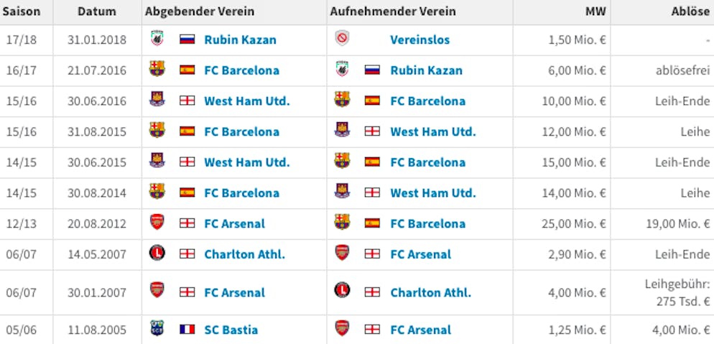This screenshot has width=714, height=344.
Task: Click FC Barcelona crest in 21.07.2016 row
Action: click(157, 69)
